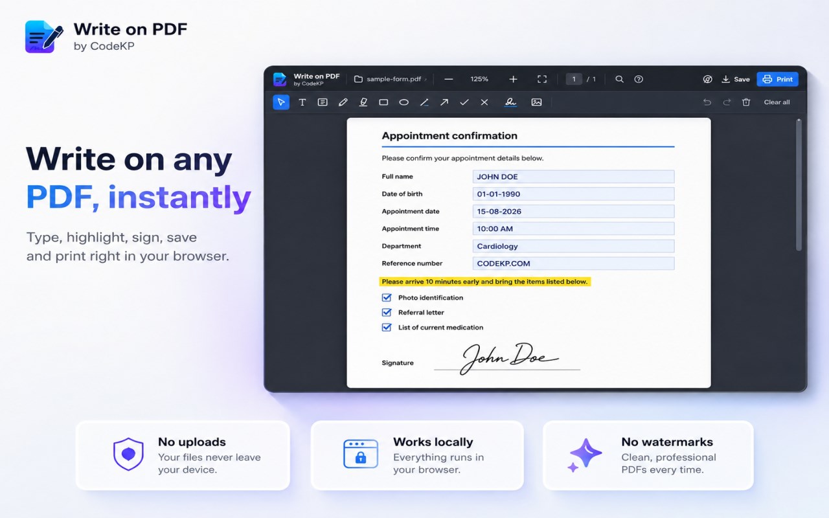Click the John Doe handwritten signature
This screenshot has width=829, height=518.
click(x=509, y=358)
